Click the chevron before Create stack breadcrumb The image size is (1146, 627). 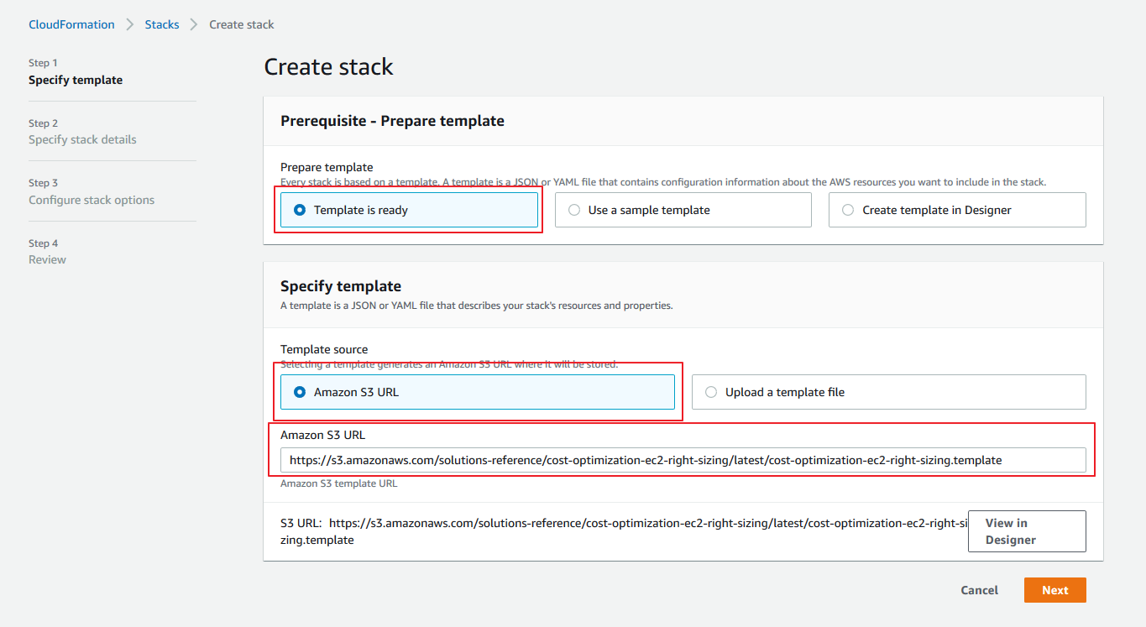pos(194,24)
